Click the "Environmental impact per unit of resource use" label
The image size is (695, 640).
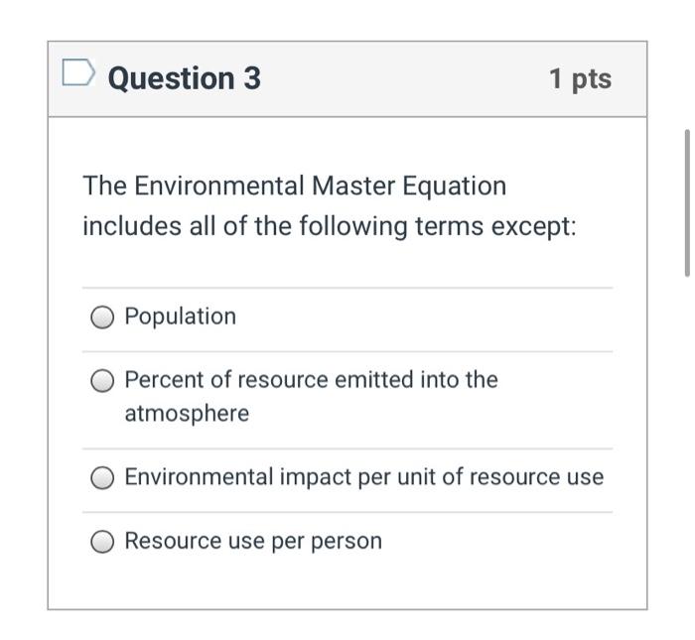point(363,477)
